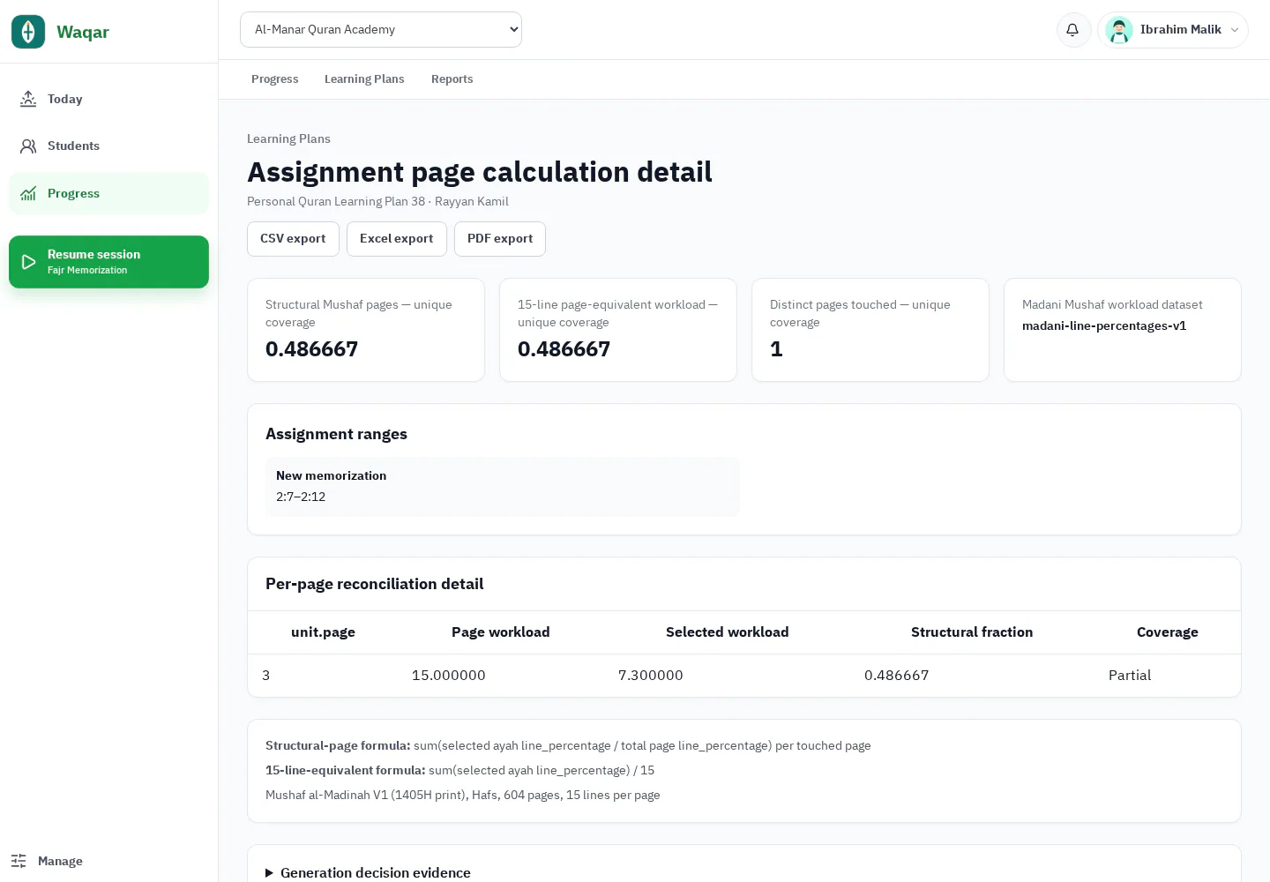This screenshot has height=882, width=1270.
Task: Click the madani-line-percentages-v1 dataset value
Action: (x=1104, y=326)
